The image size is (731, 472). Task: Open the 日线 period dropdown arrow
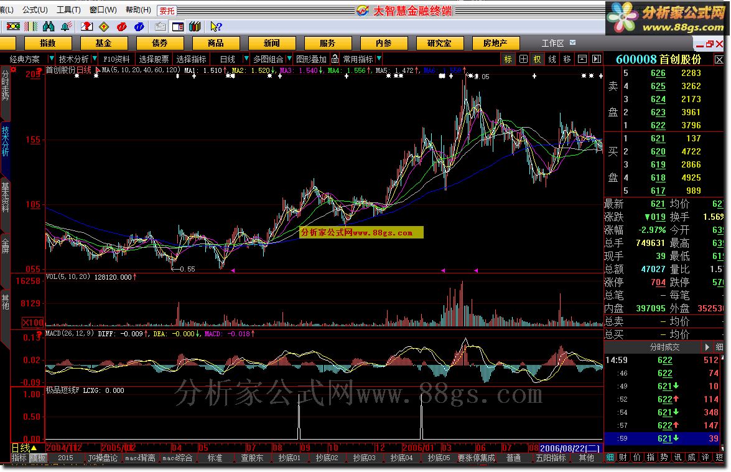[246, 59]
